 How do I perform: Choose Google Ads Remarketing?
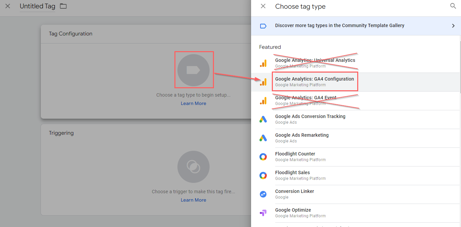(356, 138)
